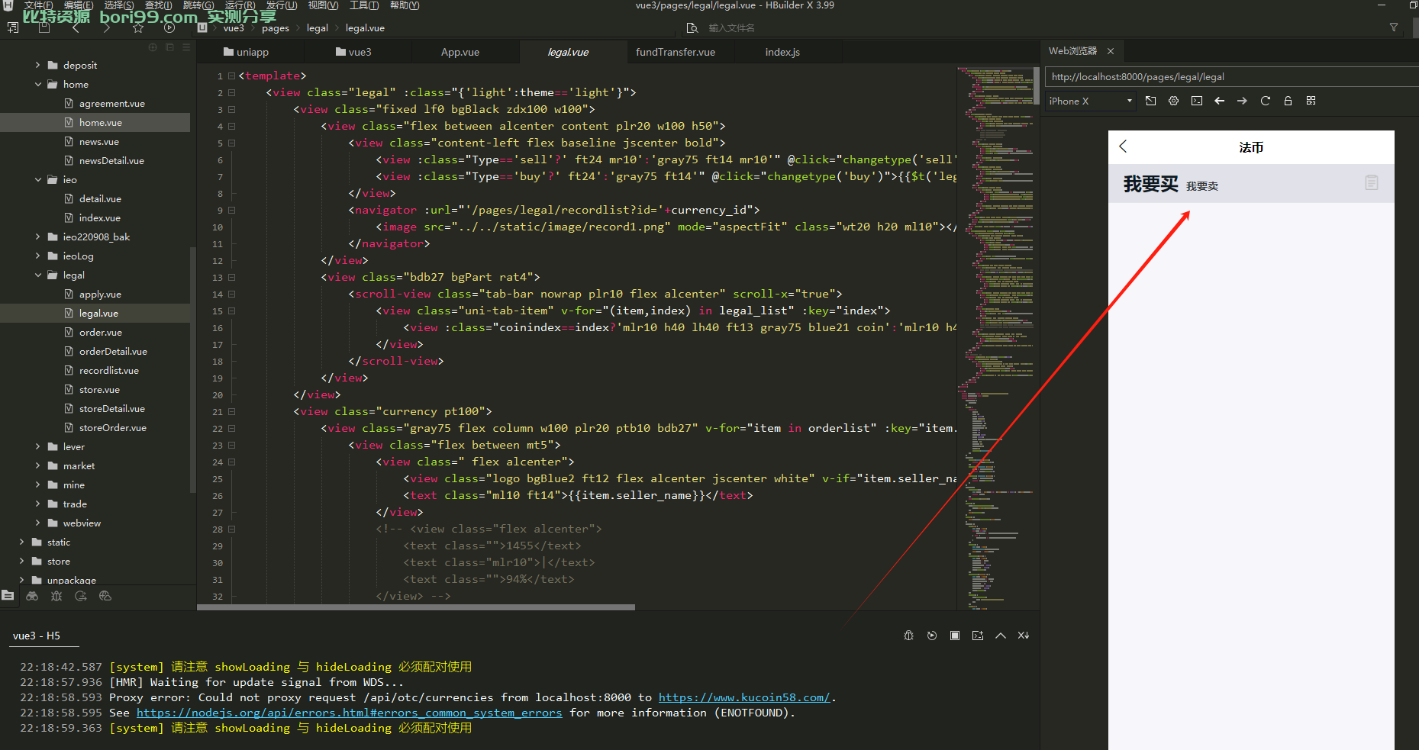
Task: Switch to the App.vue tab
Action: pos(460,52)
